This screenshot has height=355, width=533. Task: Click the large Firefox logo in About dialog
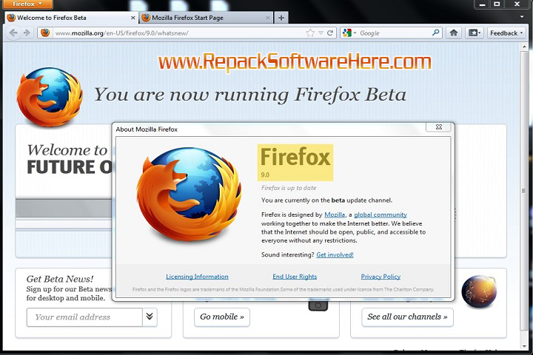[x=189, y=195]
